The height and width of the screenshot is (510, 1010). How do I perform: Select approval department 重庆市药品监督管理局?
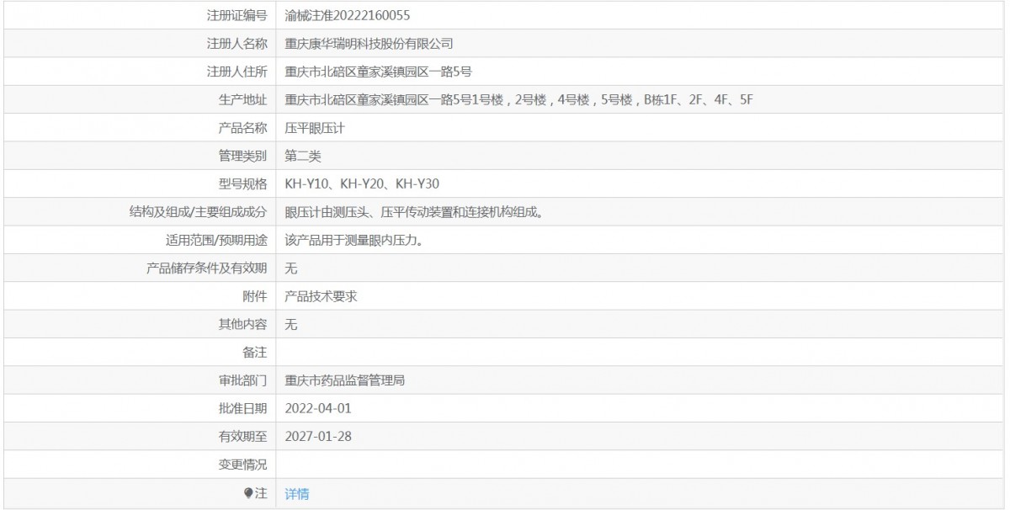(x=345, y=381)
